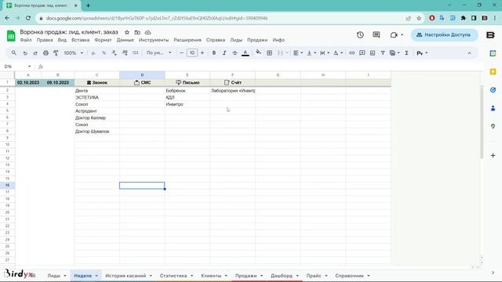Open the Keep side panel icon
The image size is (502, 282).
[493, 71]
